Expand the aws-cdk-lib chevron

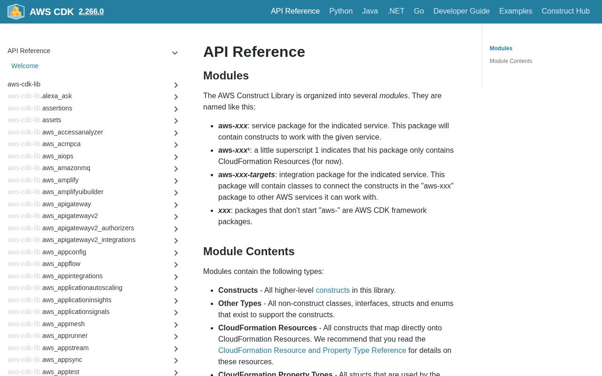point(176,85)
